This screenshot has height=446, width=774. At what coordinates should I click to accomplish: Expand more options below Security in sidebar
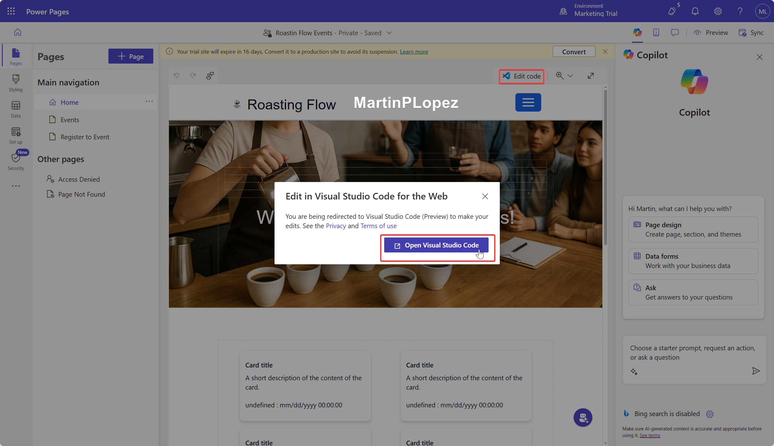[15, 186]
